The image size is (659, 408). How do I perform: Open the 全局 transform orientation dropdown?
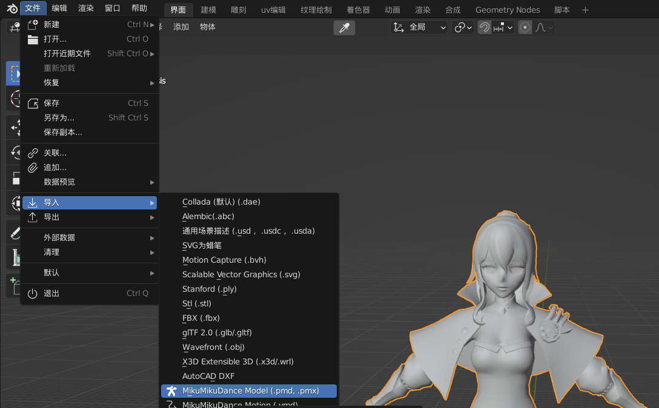pyautogui.click(x=419, y=27)
